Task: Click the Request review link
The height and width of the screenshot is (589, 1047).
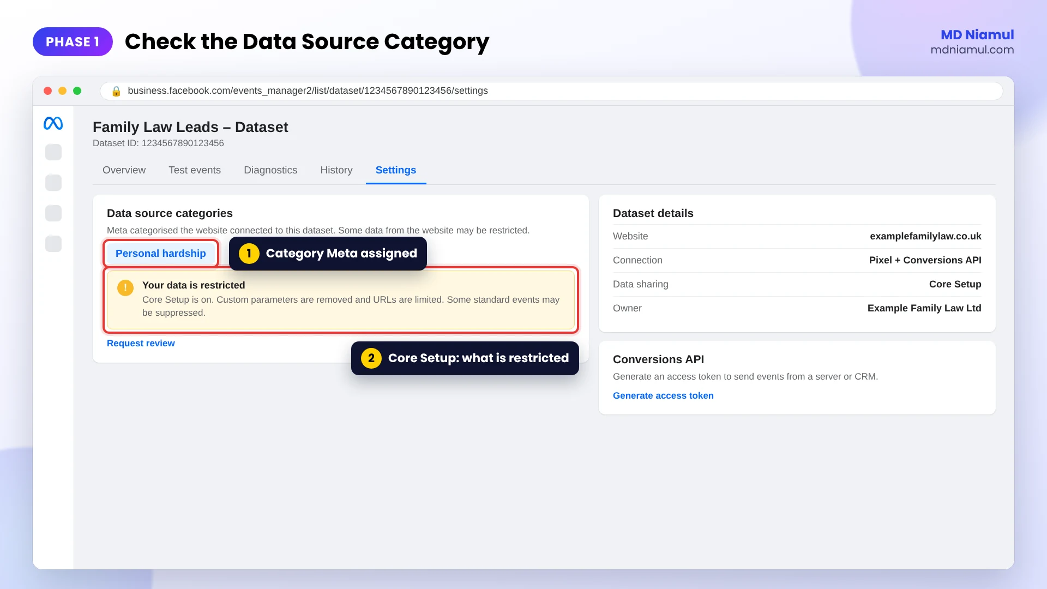Action: tap(141, 343)
